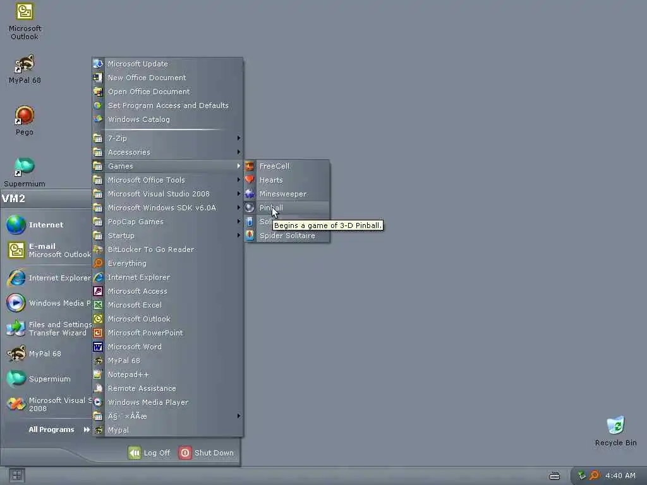Launch Pinball from the Games submenu
The width and height of the screenshot is (647, 485).
click(x=287, y=208)
